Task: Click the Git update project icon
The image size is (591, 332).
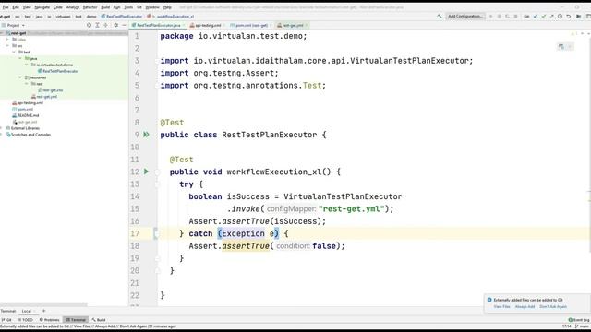Action: tap(536, 17)
